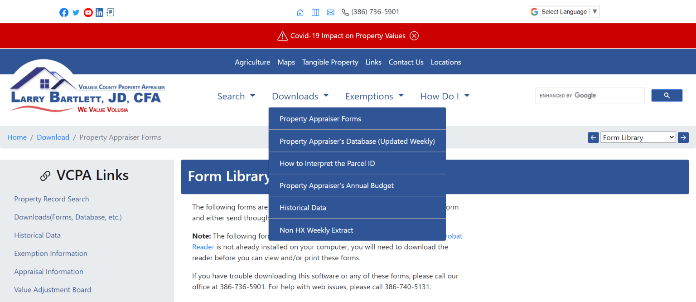The image size is (696, 302).
Task: Click the magnifying glass search button
Action: click(x=667, y=95)
